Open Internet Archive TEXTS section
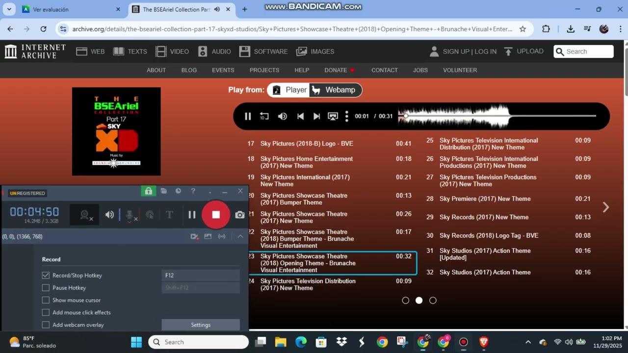This screenshot has width=628, height=353. pyautogui.click(x=130, y=51)
